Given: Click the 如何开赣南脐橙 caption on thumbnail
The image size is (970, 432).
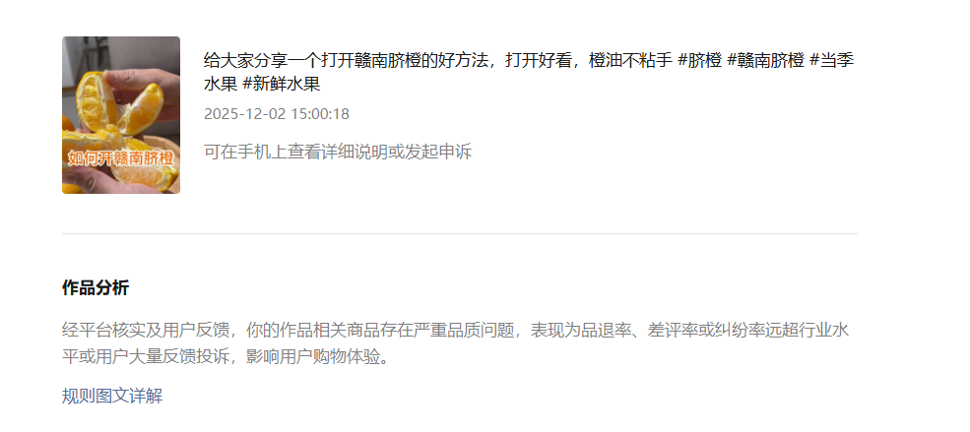Looking at the screenshot, I should point(121,158).
